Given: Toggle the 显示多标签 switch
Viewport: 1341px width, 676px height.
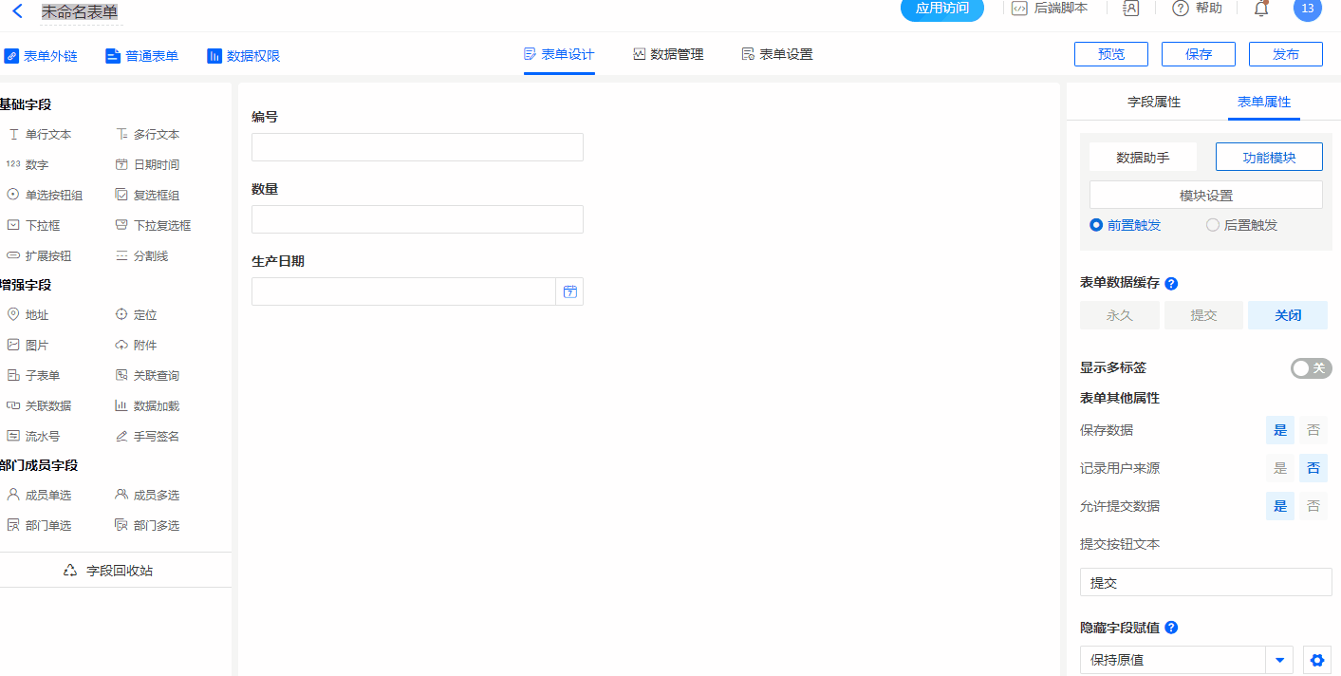Looking at the screenshot, I should (1311, 368).
